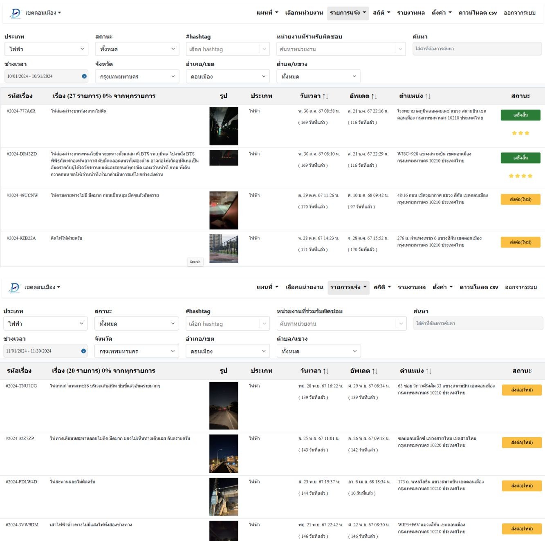Click ส่งต่อ(ใหม่) status for #2024-FDLW4D
The height and width of the screenshot is (541, 545).
pos(522,486)
